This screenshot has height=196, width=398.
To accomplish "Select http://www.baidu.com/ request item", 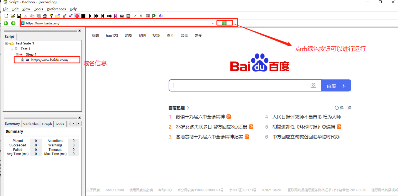I will click(x=50, y=60).
